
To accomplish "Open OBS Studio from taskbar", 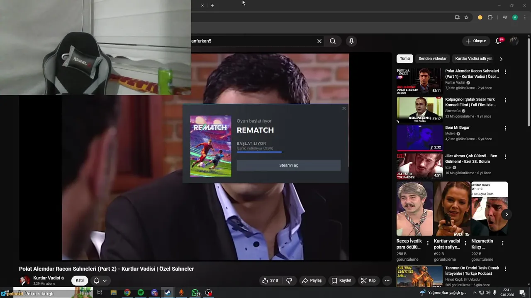I will (x=209, y=293).
